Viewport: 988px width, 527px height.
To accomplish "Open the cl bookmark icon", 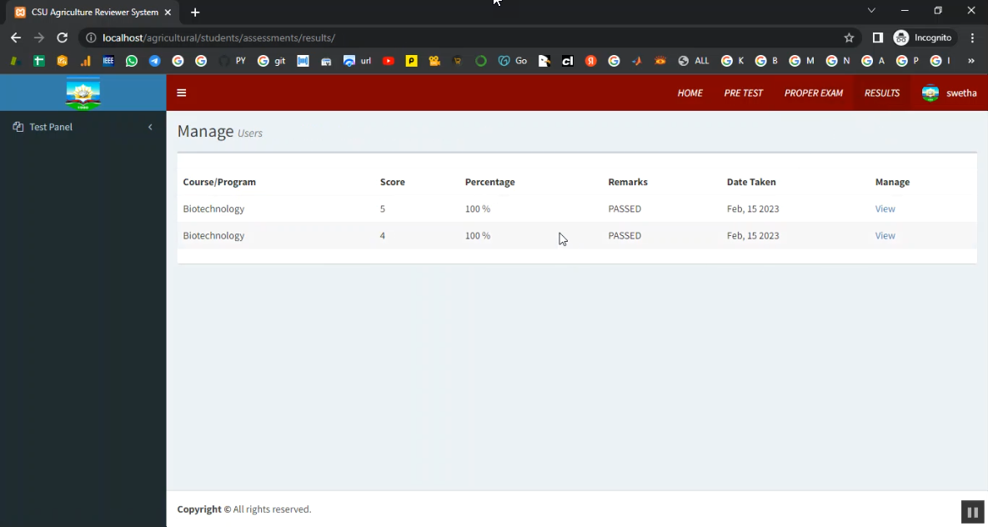I will tap(568, 61).
